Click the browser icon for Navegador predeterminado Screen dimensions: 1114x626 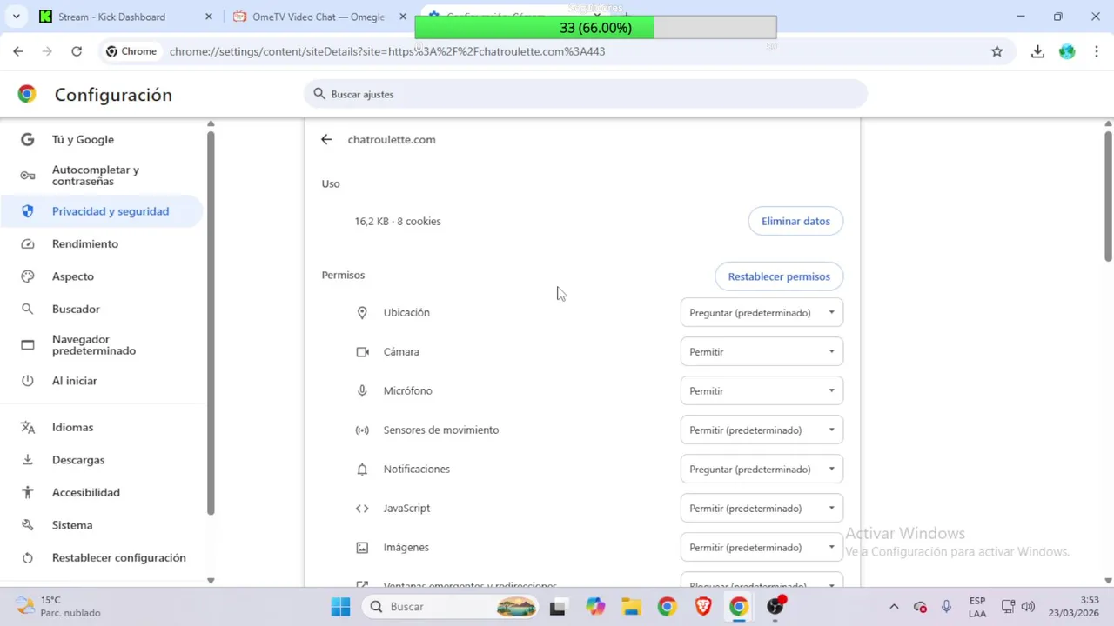(27, 345)
